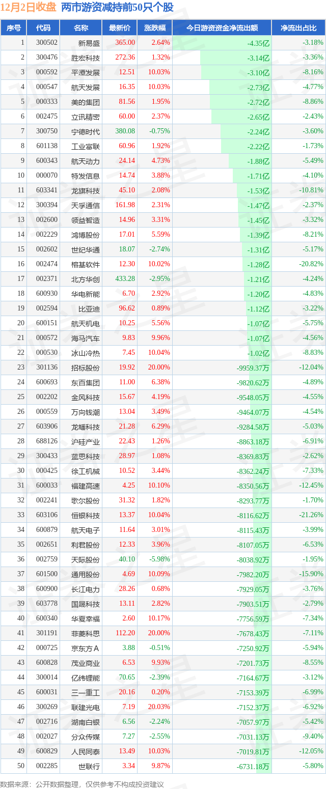Click outflow ratio -10.81% of 龙旗科技
Screen dimensions: 326x789
pos(311,190)
